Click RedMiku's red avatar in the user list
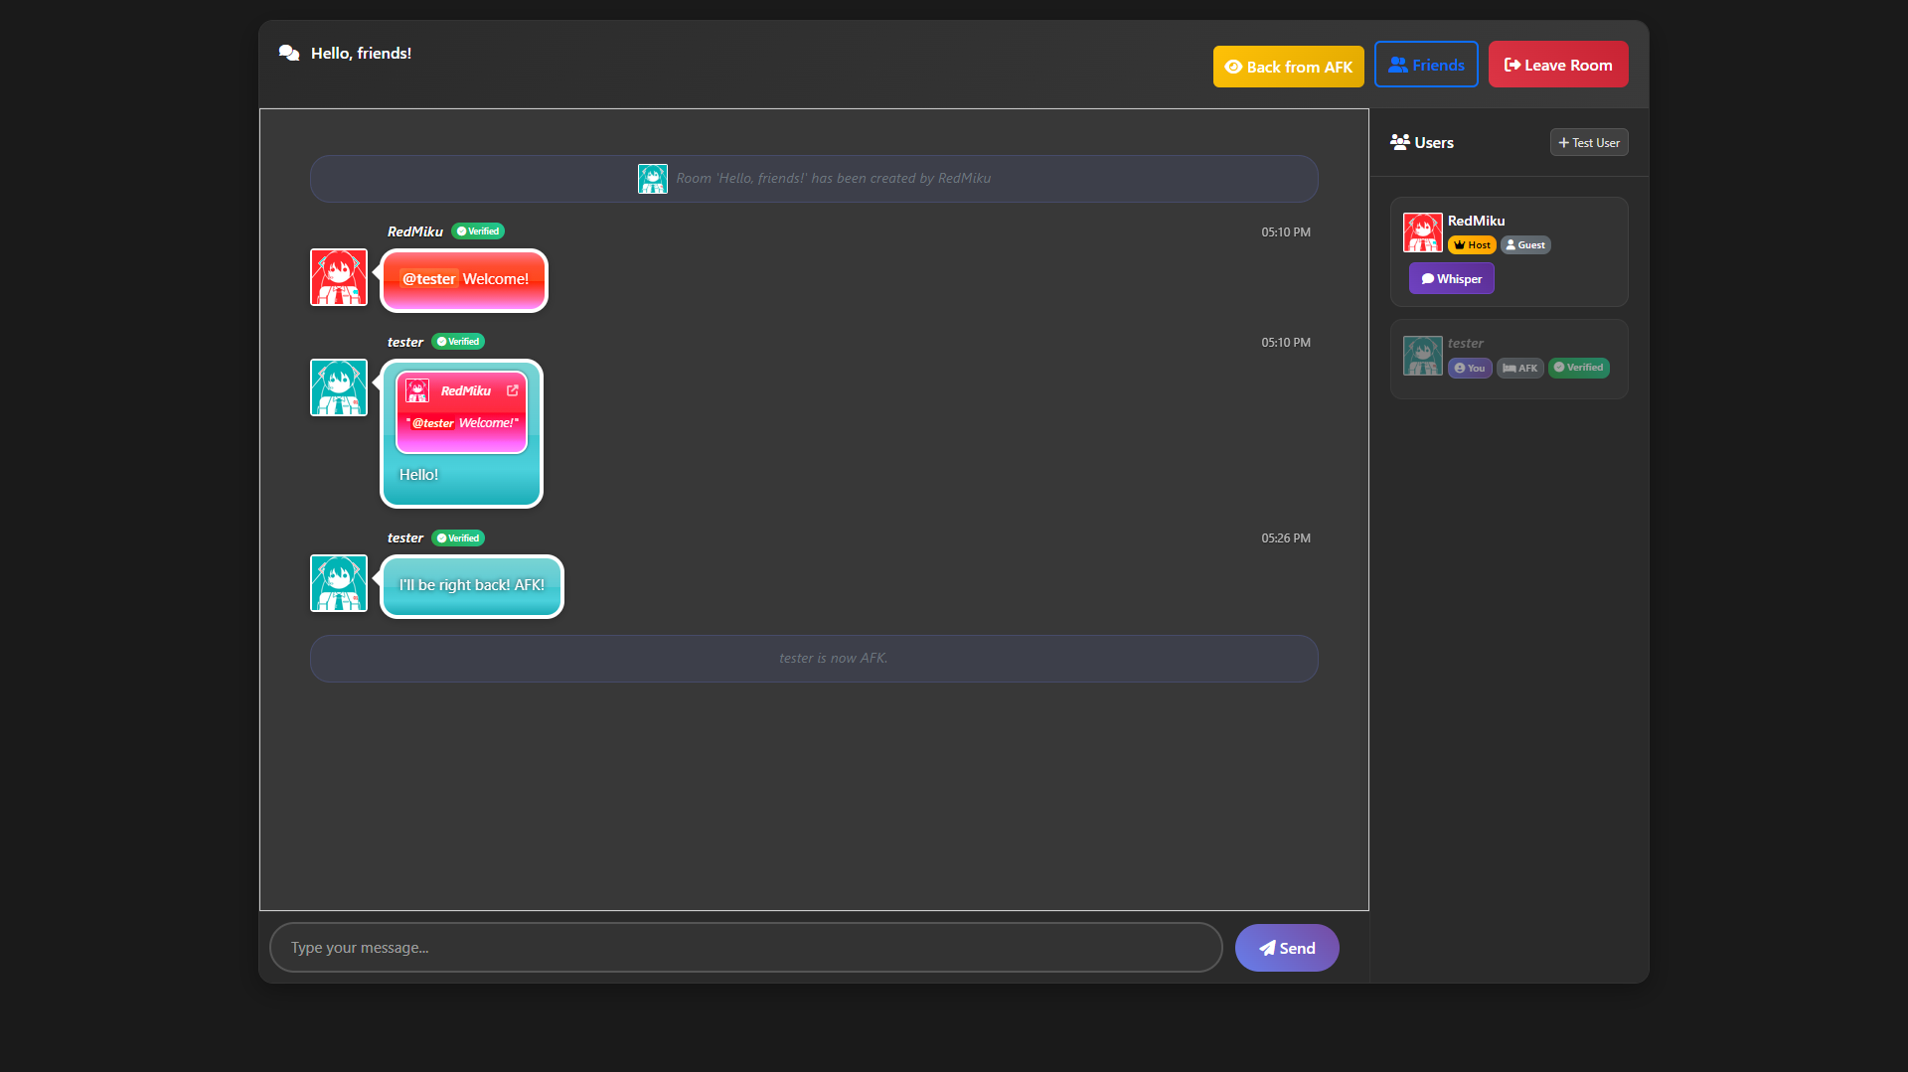1908x1072 pixels. point(1422,232)
